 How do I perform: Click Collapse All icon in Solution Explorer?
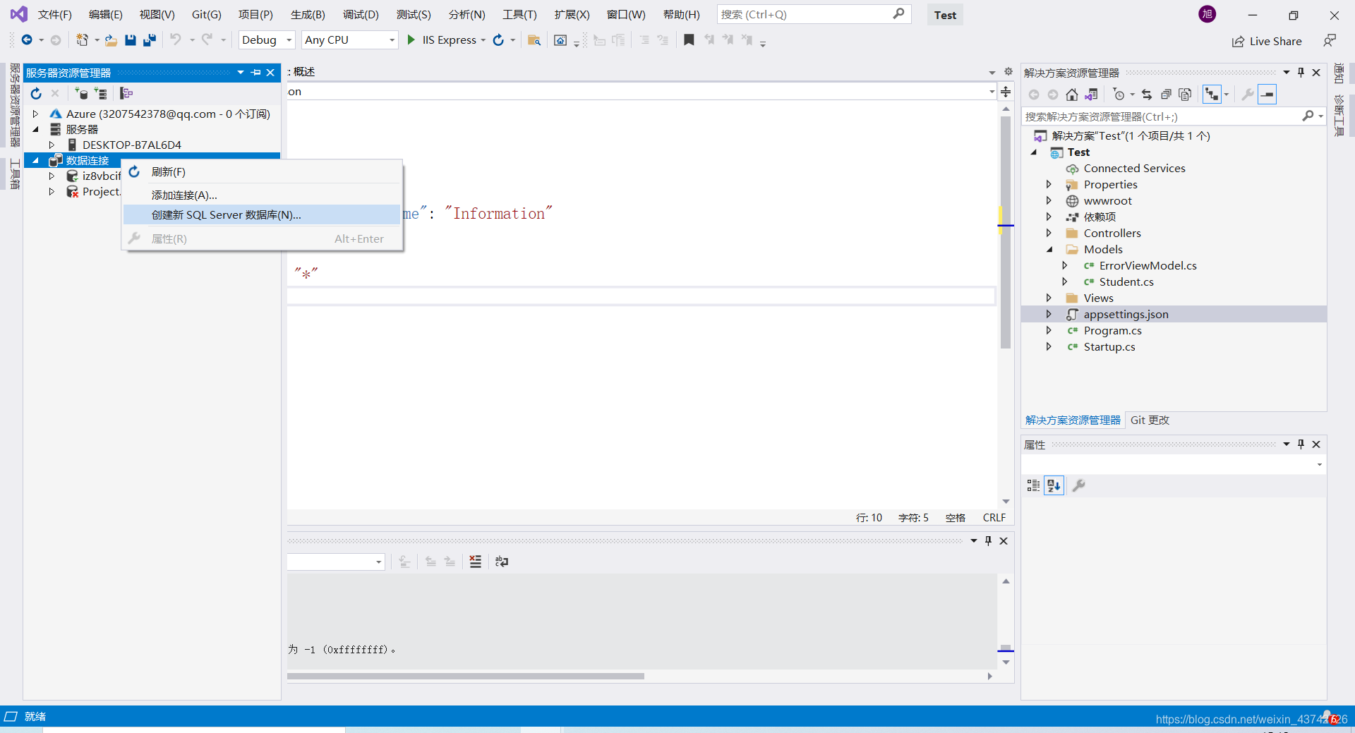(1166, 95)
